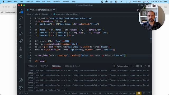Split the terminal pane
The height and width of the screenshot is (95, 169).
click(x=137, y=66)
